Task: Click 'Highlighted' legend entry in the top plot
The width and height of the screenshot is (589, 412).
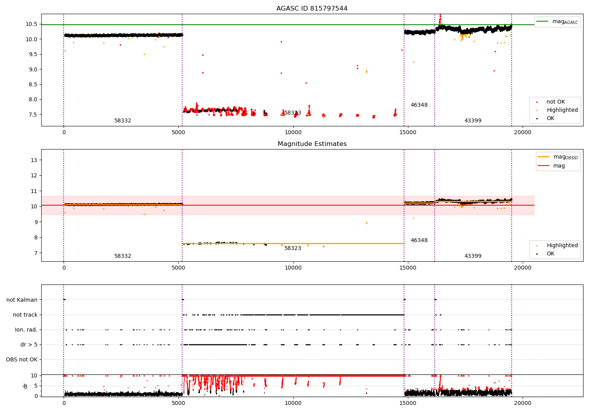Action: point(556,110)
